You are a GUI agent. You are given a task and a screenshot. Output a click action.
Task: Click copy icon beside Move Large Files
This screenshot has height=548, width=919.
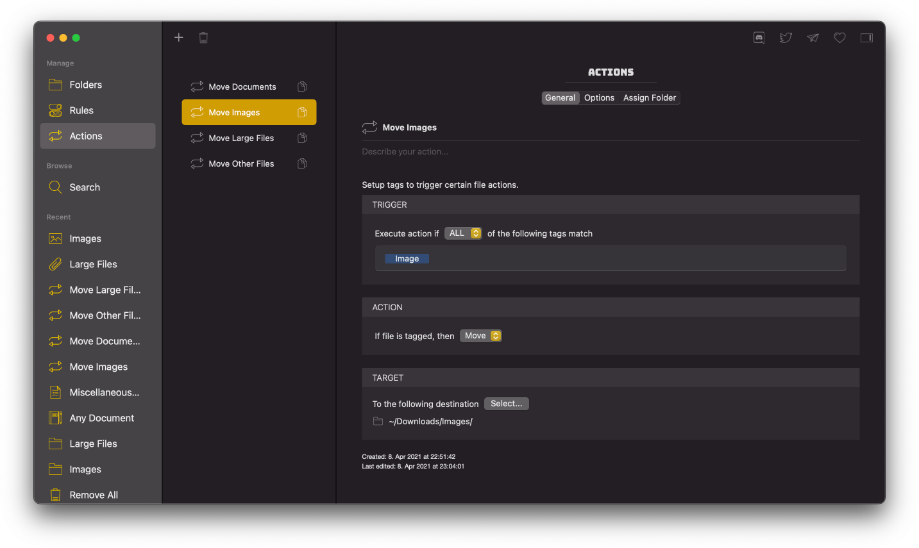pos(302,138)
